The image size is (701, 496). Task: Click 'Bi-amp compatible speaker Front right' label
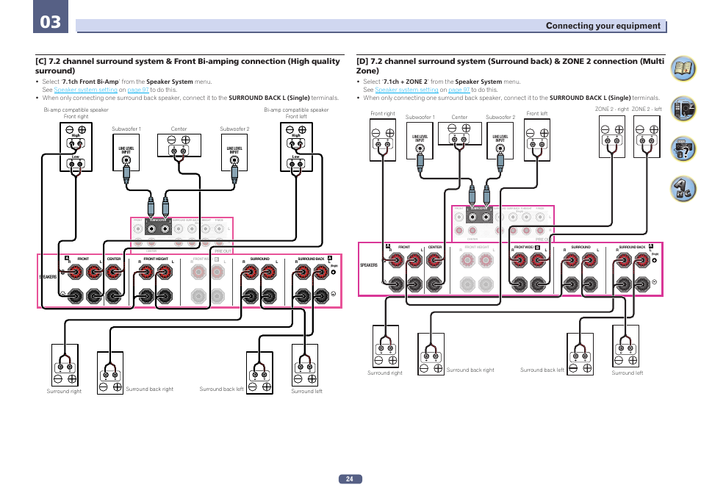[x=76, y=113]
